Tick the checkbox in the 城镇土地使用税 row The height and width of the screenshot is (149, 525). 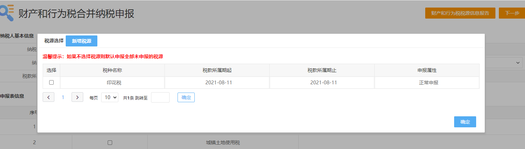[x=110, y=142]
